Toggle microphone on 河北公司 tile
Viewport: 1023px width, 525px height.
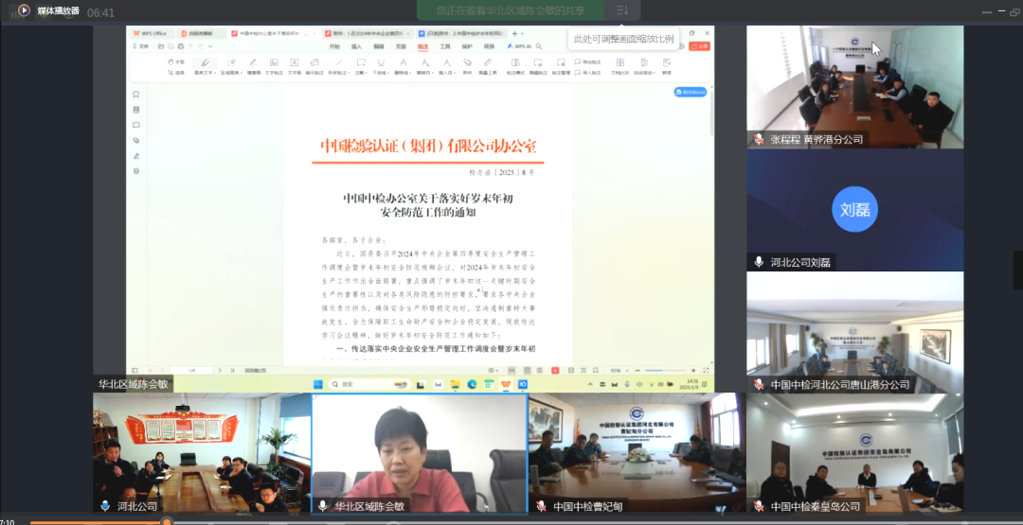[x=105, y=505]
